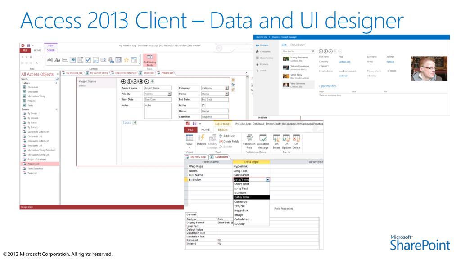Click the cancel (x) action button on Projects form
Viewport: 461px width, 259px height.
146,81
